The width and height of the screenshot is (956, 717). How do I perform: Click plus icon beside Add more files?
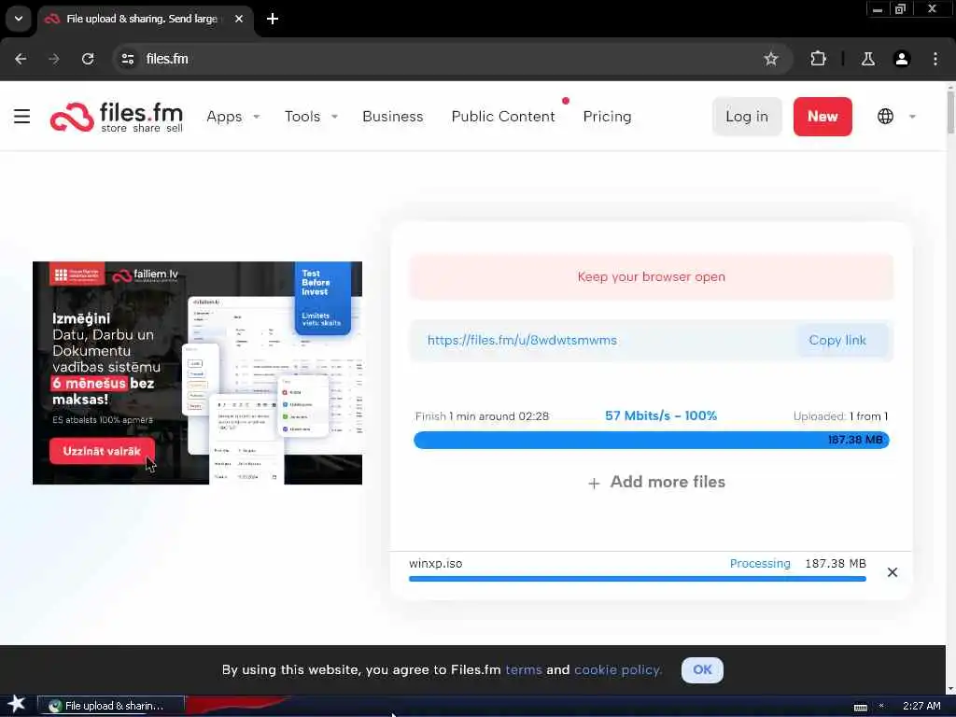(594, 484)
